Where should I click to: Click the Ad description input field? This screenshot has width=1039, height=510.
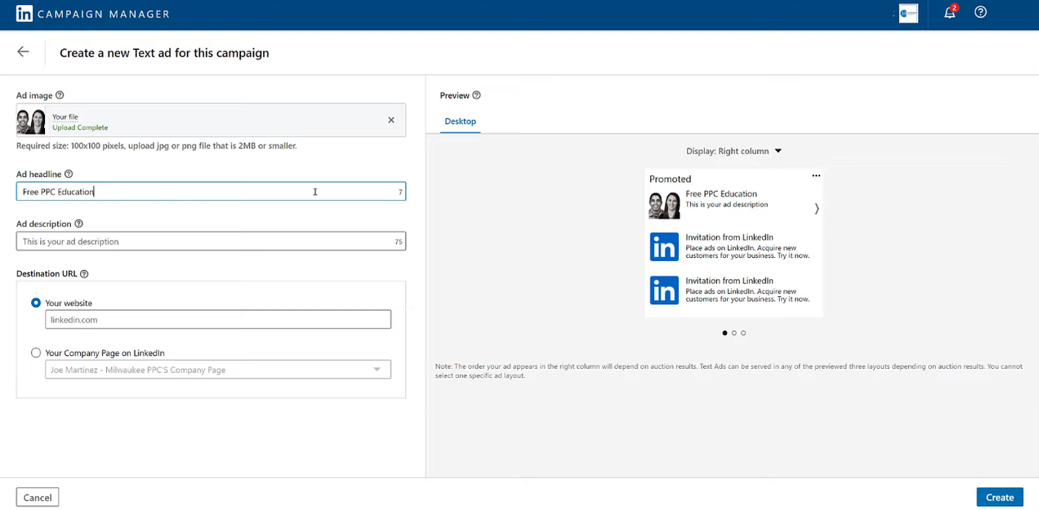(211, 242)
